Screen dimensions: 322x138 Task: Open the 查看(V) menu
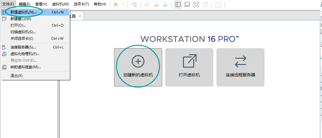(41, 4)
